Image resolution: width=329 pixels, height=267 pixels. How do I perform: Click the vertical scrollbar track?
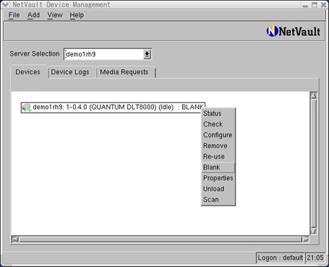tap(314, 163)
